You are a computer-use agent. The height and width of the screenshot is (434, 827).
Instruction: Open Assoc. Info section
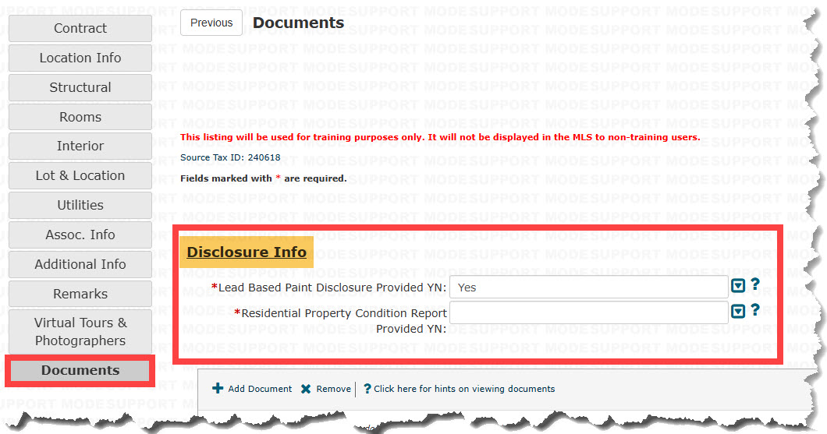[x=80, y=235]
